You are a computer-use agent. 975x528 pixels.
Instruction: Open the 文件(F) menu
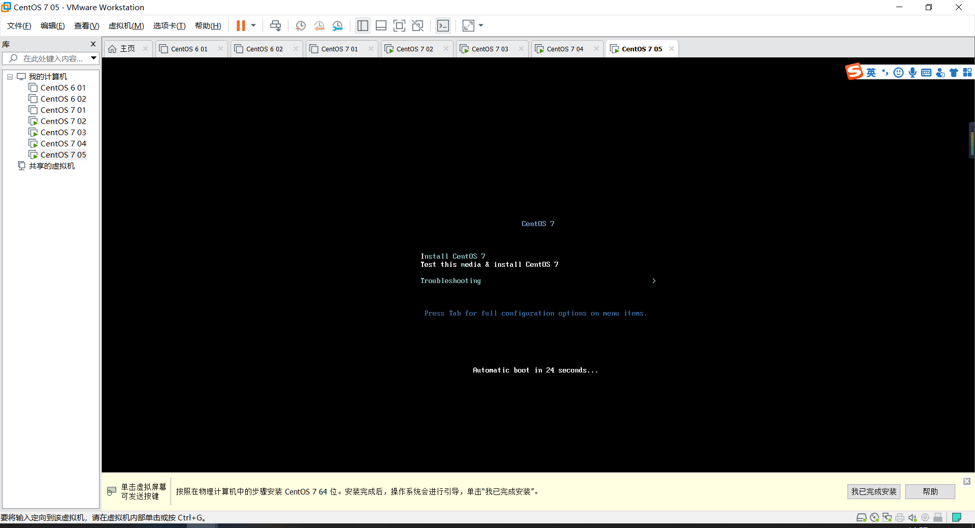coord(19,26)
